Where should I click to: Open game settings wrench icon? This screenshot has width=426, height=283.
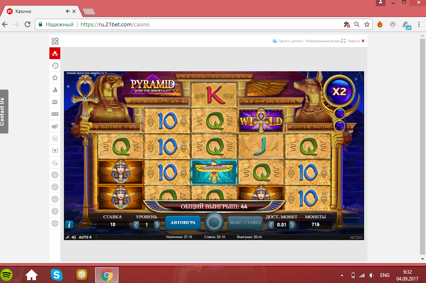click(68, 237)
